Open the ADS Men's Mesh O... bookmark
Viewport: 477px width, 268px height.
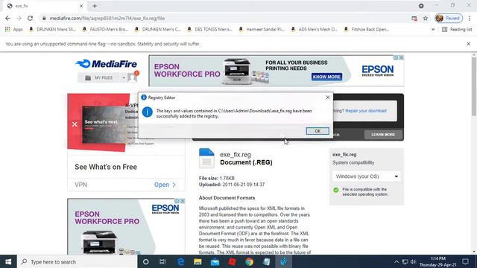coord(315,30)
